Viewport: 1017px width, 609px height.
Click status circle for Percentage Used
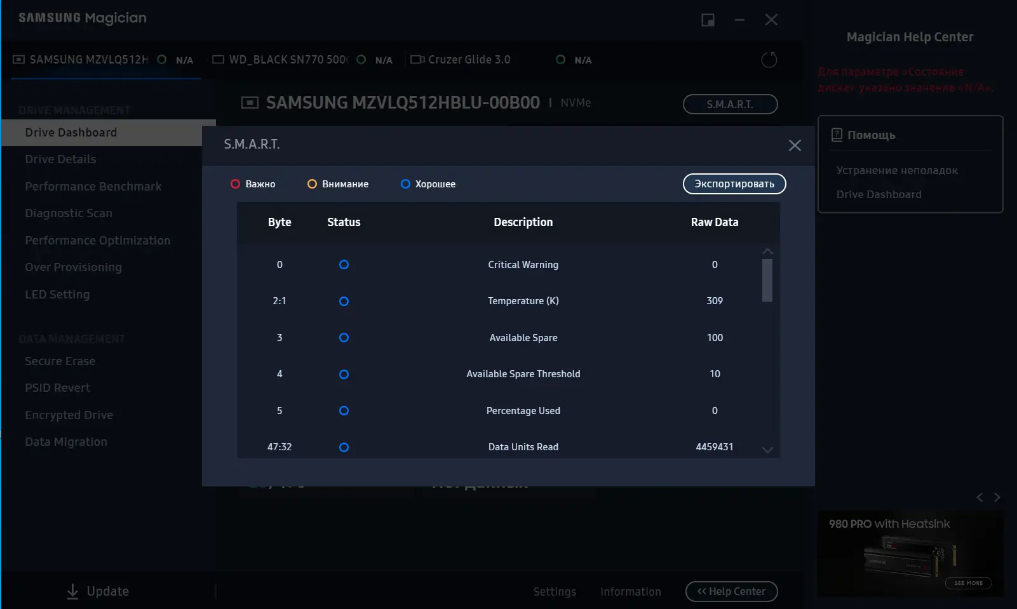(344, 411)
